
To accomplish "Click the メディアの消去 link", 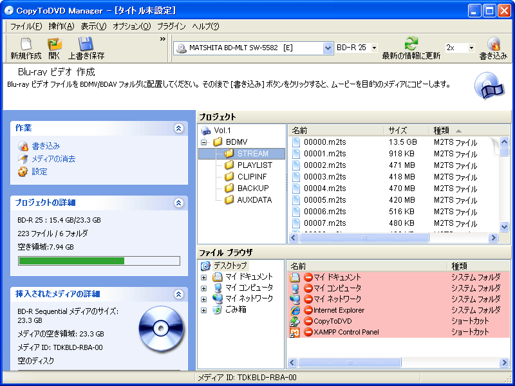I will click(53, 159).
